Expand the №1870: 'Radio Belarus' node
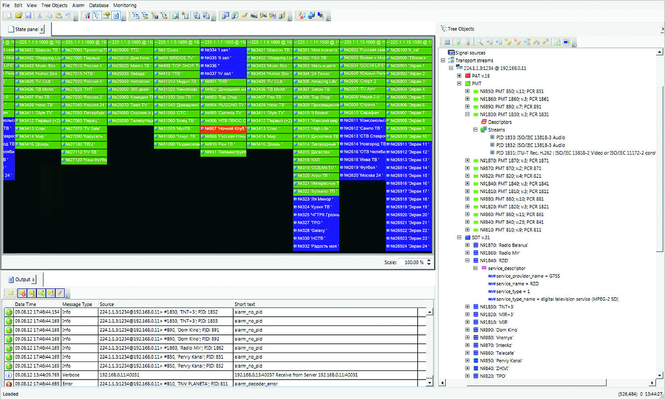This screenshot has width=665, height=400. click(467, 245)
